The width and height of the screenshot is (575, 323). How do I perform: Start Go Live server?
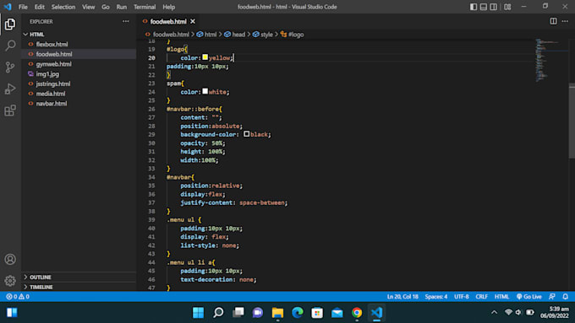tap(528, 297)
